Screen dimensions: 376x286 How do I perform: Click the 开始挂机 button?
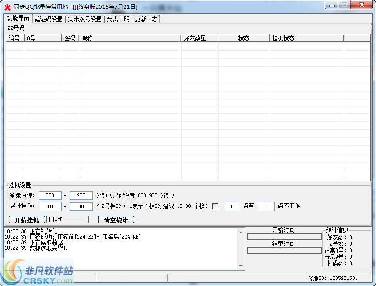(27, 219)
